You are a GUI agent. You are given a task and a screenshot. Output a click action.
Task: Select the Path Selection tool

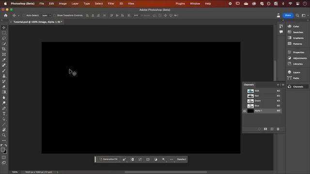click(4, 119)
